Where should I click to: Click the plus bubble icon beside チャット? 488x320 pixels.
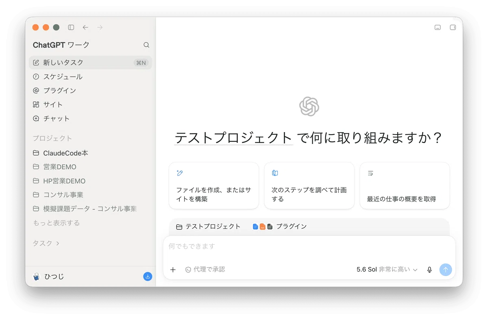point(36,118)
